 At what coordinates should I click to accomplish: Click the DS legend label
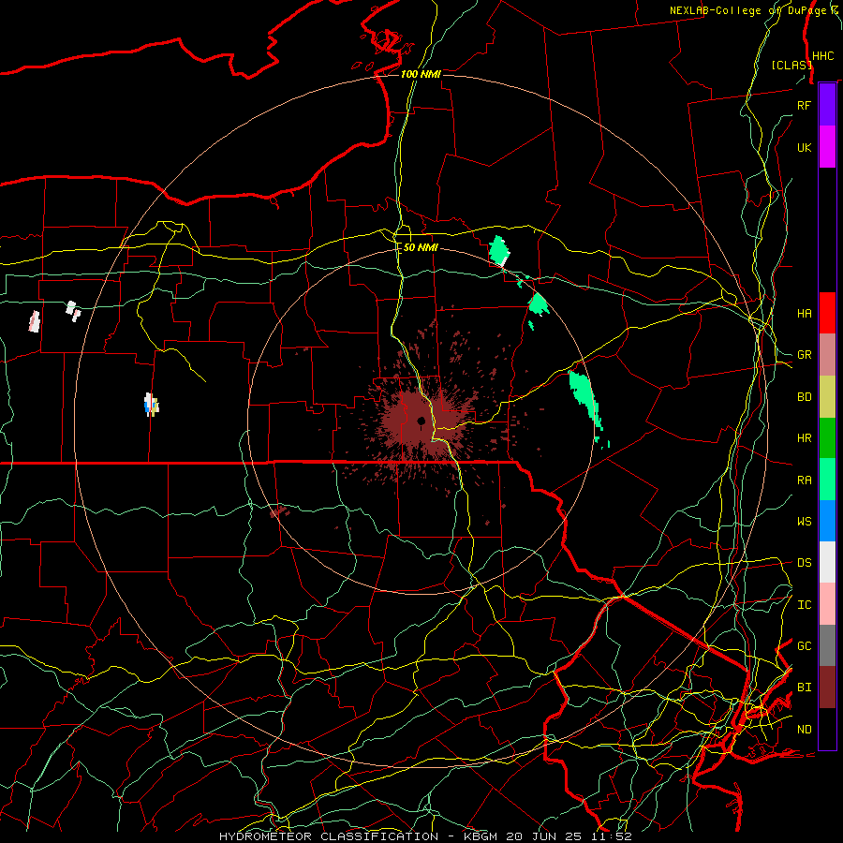(804, 563)
